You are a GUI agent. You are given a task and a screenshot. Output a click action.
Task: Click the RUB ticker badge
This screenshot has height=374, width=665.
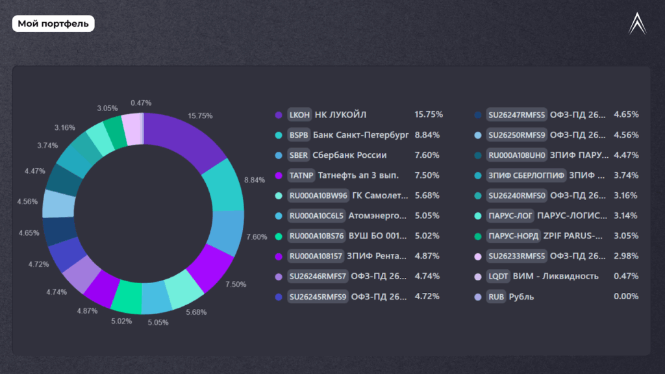pyautogui.click(x=496, y=297)
